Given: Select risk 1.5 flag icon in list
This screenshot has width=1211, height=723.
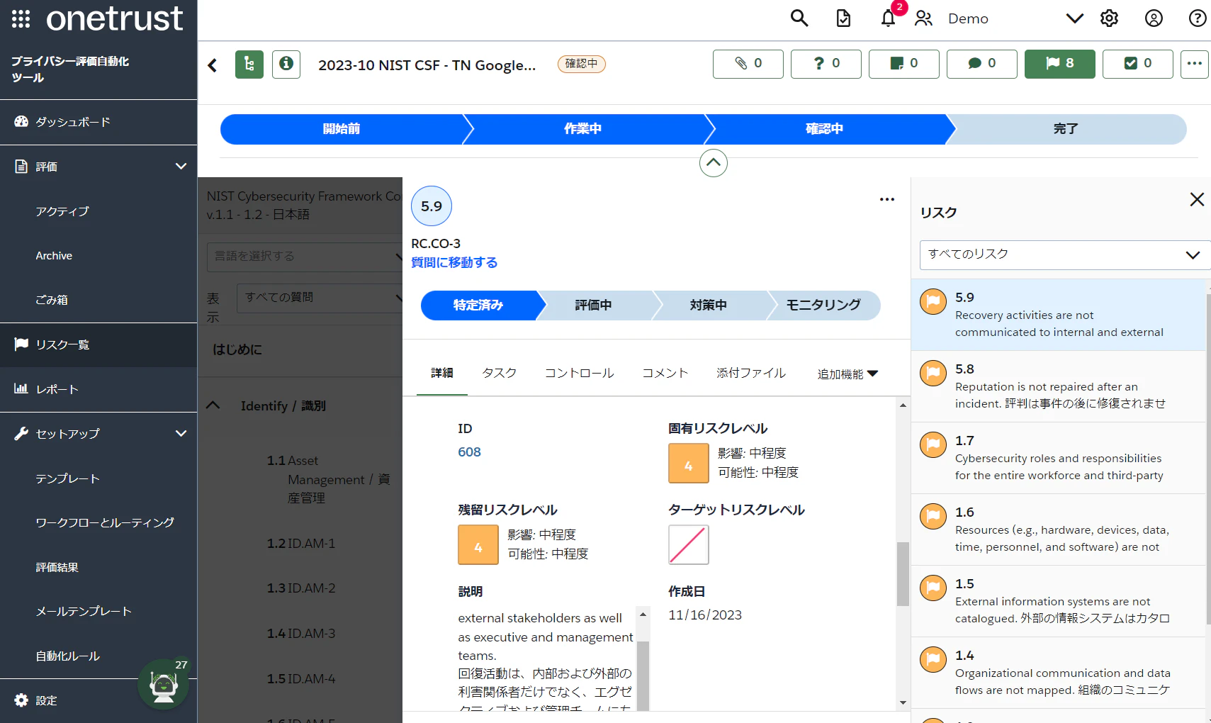Looking at the screenshot, I should point(933,588).
